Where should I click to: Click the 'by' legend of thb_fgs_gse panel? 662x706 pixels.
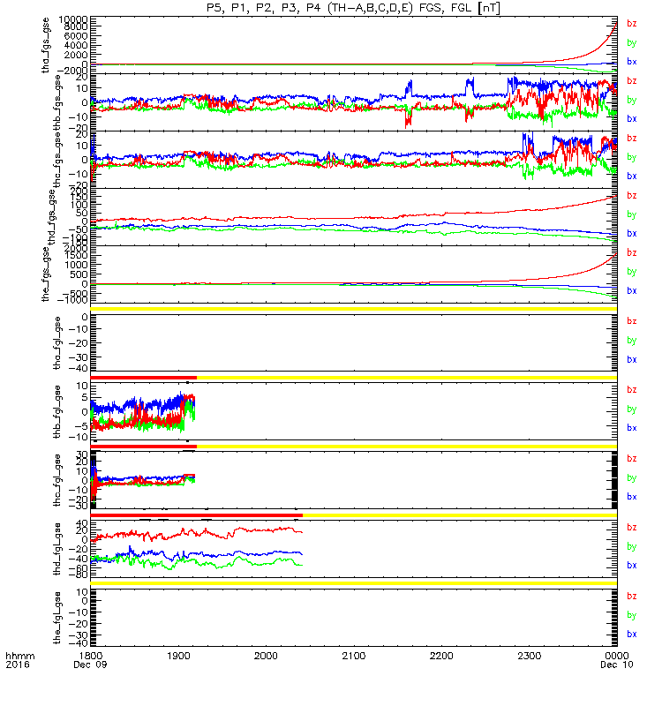pyautogui.click(x=632, y=100)
